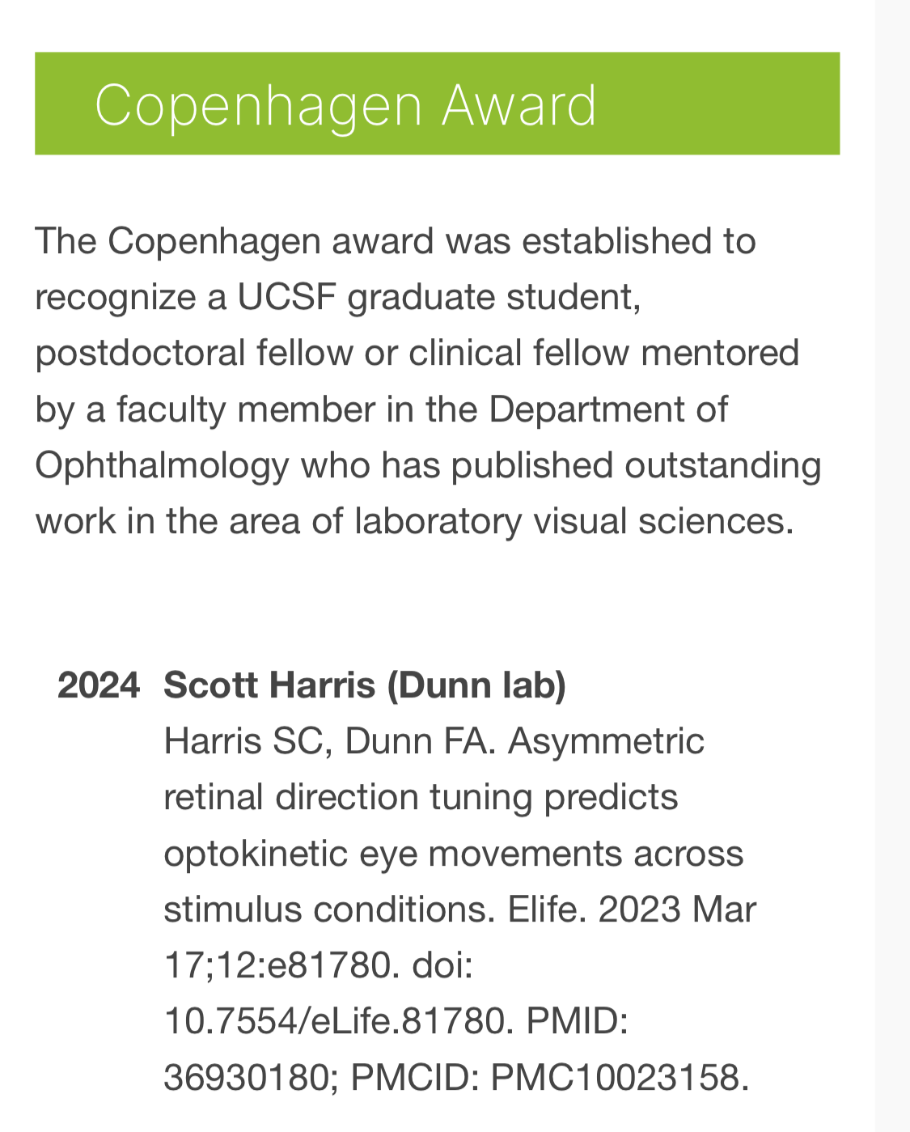910x1132 pixels.
Task: Click the word 'Ophthalmology' in the paragraph
Action: [162, 466]
